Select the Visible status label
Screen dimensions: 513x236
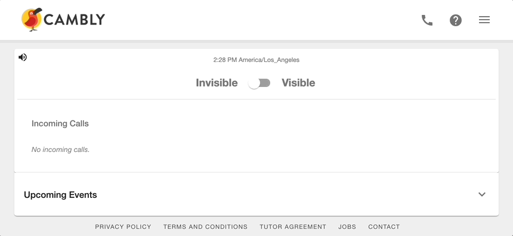click(298, 83)
